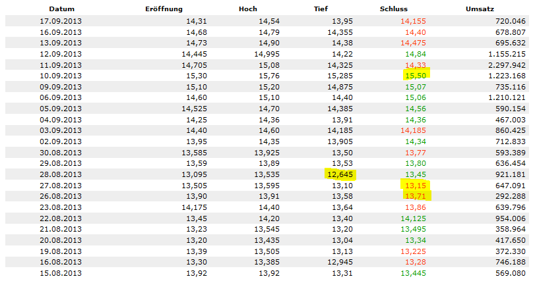Click the closing price 14,84
This screenshot has width=533, height=281.
click(x=416, y=54)
